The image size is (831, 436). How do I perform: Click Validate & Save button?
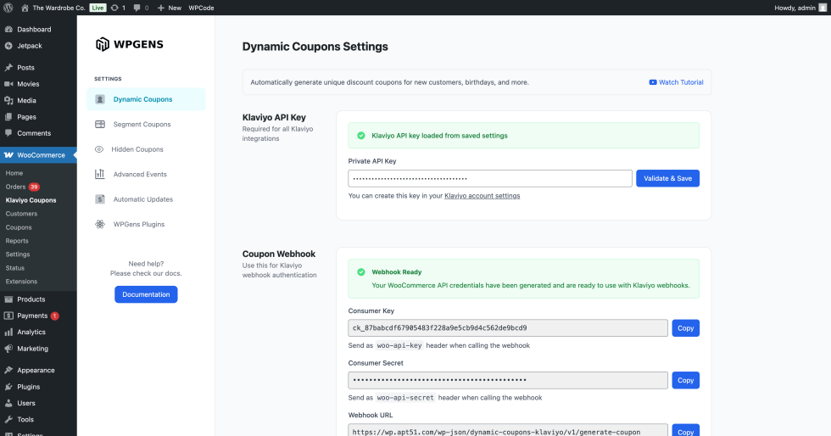[668, 178]
